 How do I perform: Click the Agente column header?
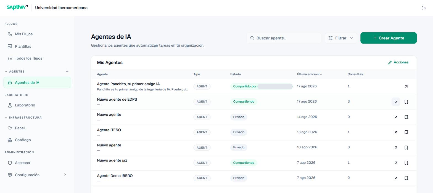[102, 74]
